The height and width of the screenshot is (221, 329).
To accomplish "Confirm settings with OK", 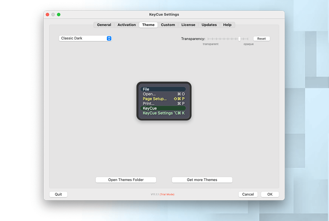I will coord(270,194).
